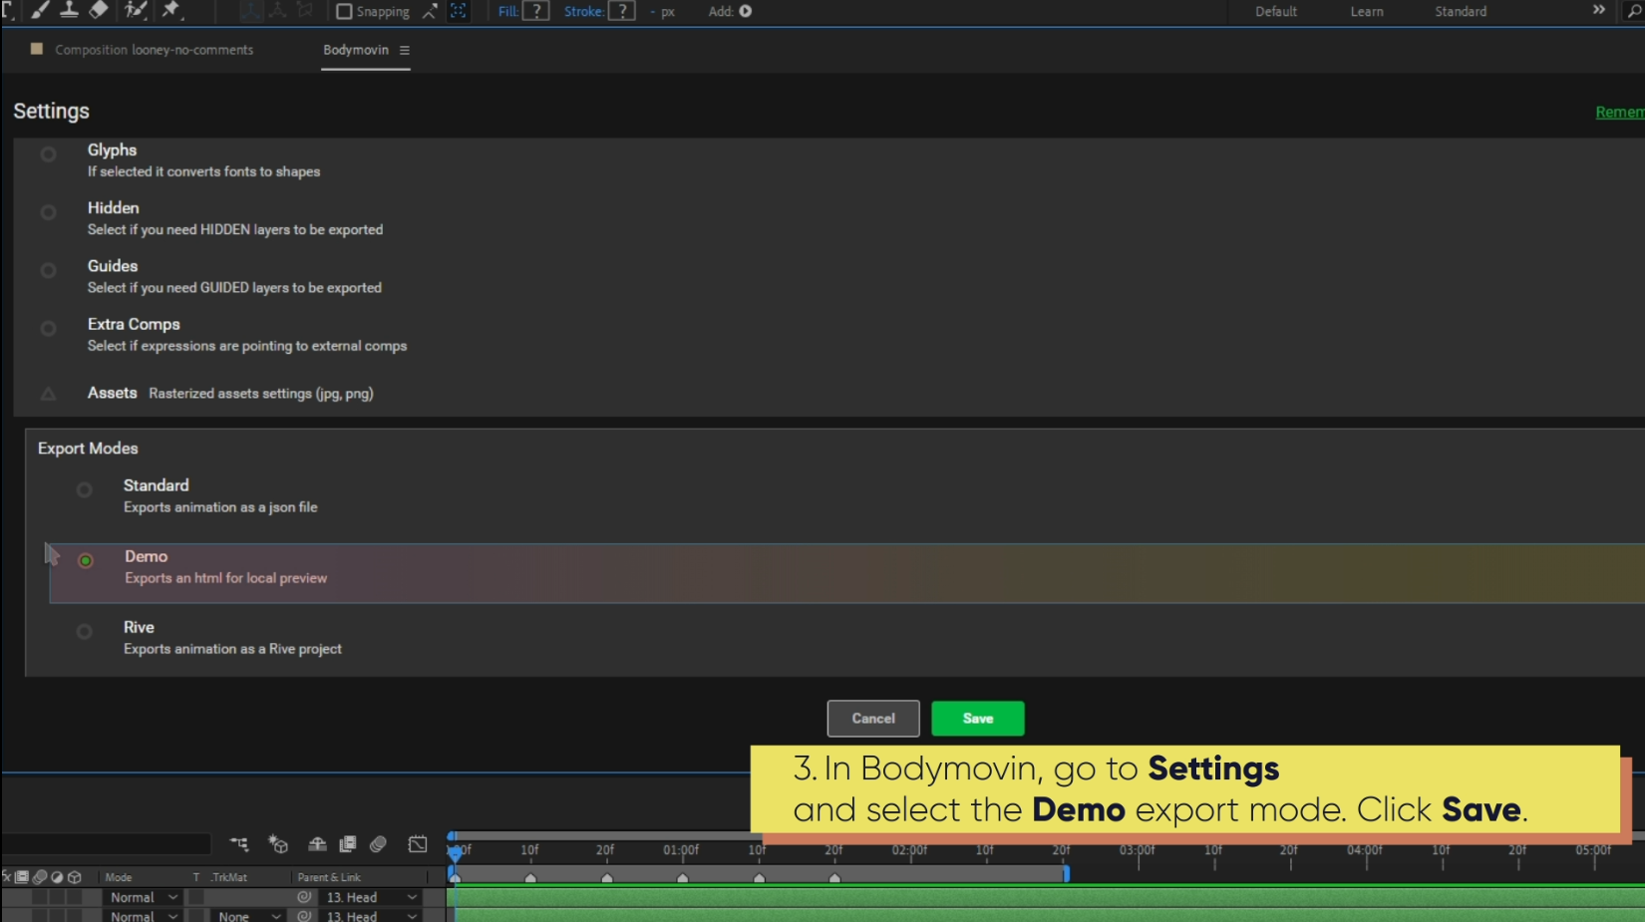The height and width of the screenshot is (922, 1645).
Task: Toggle the Extra Comps setting
Action: (x=48, y=328)
